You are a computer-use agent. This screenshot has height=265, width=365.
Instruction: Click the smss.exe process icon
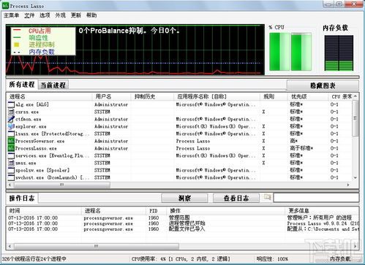pyautogui.click(x=11, y=163)
